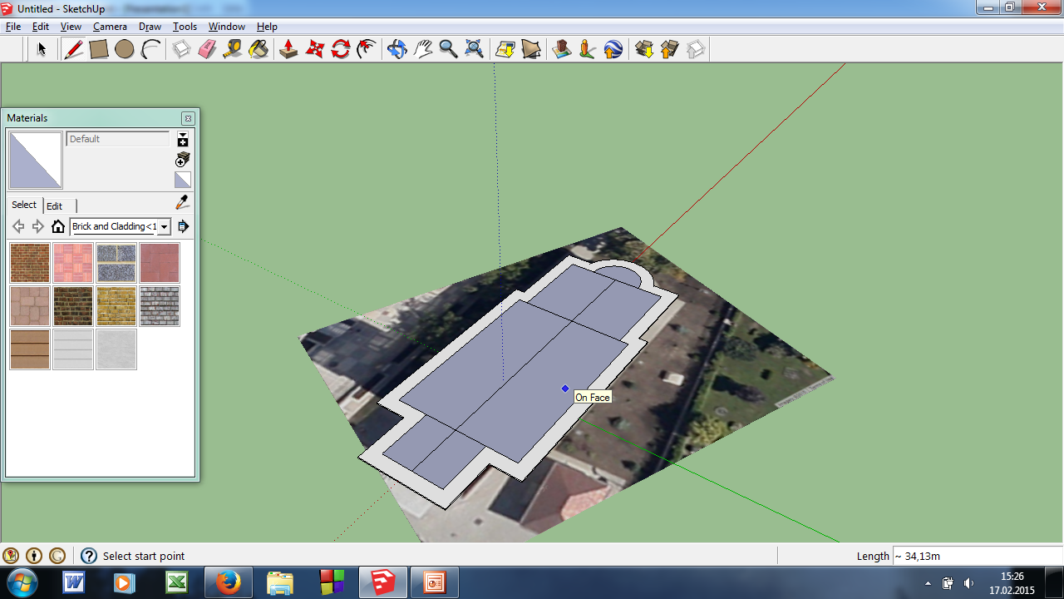Choose the Rectangle drawing tool
1064x599 pixels.
(x=99, y=50)
